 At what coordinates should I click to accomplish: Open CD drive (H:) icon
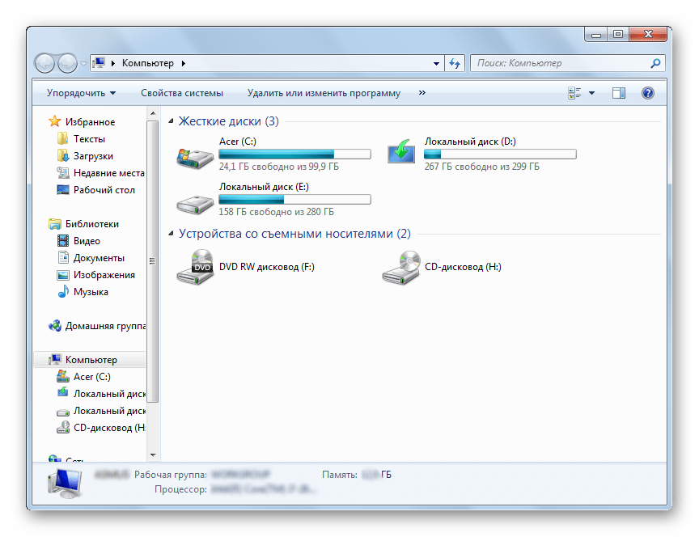(400, 268)
